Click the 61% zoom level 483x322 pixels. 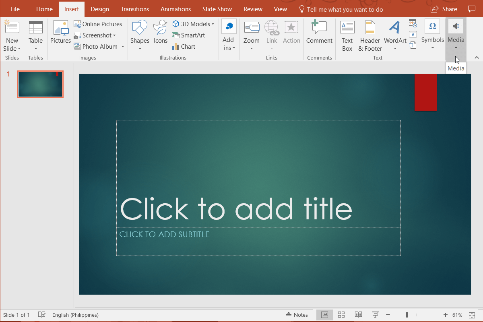point(457,315)
